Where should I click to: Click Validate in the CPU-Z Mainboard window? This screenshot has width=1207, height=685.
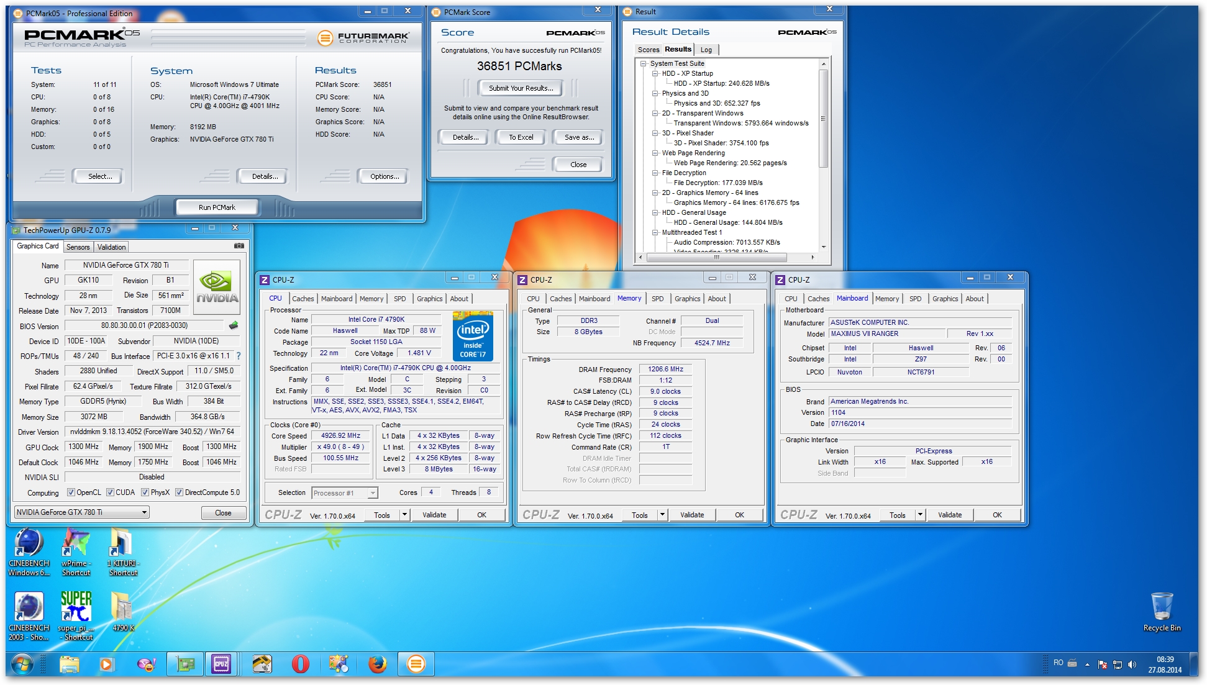[x=949, y=515]
